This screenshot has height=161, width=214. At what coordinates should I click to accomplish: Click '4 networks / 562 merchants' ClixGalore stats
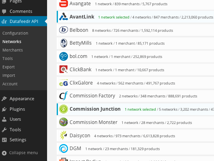120,83
